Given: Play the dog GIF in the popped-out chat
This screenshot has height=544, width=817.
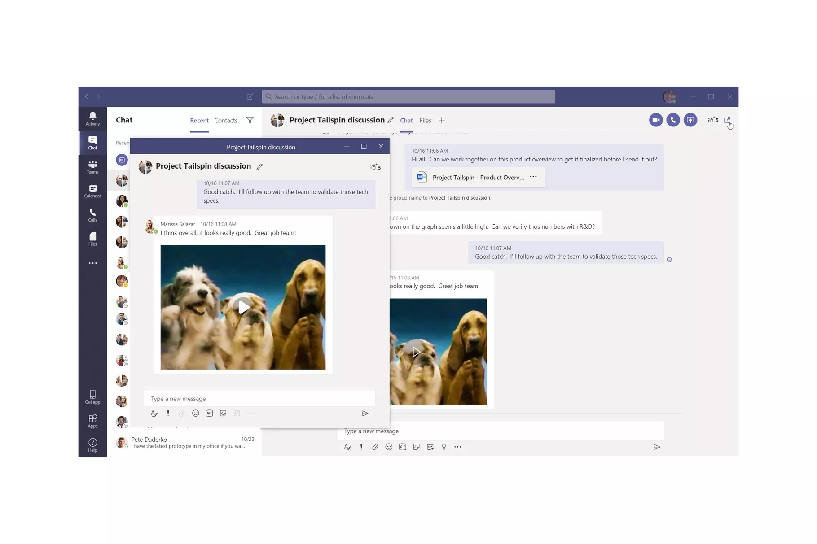Looking at the screenshot, I should point(243,307).
